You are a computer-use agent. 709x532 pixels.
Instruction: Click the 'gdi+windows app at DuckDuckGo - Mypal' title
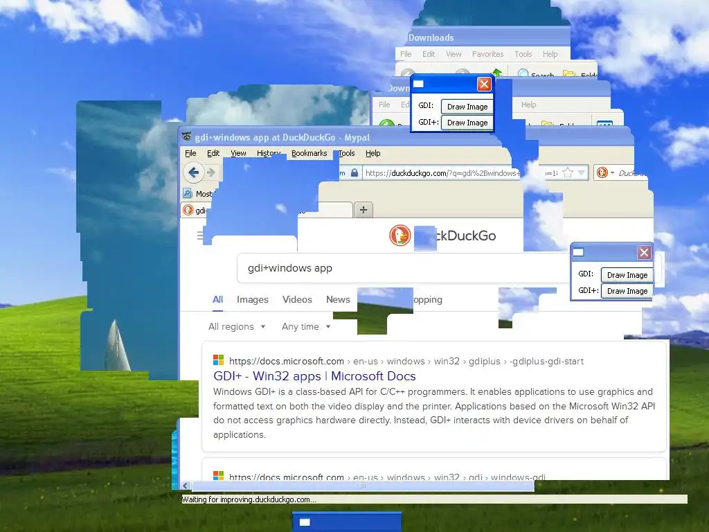282,137
